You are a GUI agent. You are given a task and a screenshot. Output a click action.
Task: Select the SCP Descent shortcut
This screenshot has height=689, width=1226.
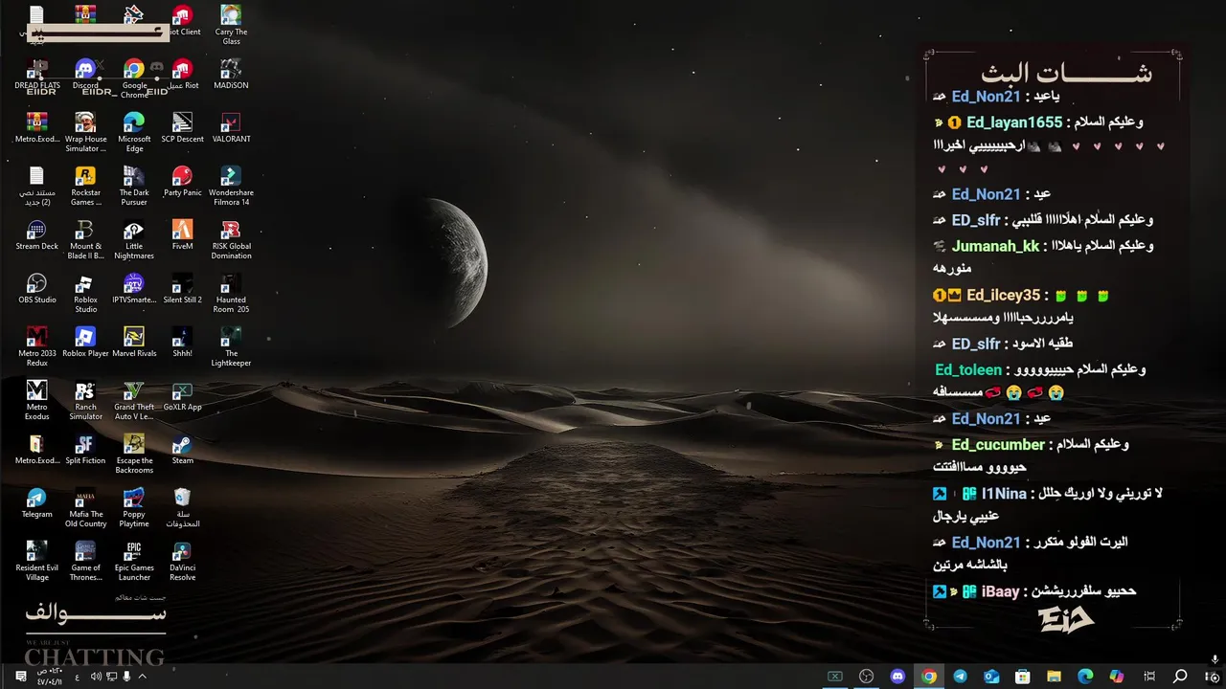pyautogui.click(x=182, y=128)
